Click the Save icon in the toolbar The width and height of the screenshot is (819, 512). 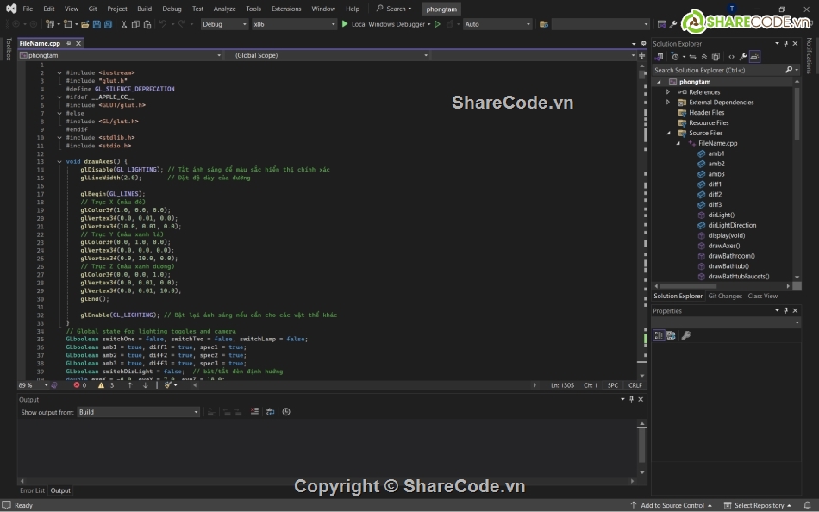click(x=97, y=24)
